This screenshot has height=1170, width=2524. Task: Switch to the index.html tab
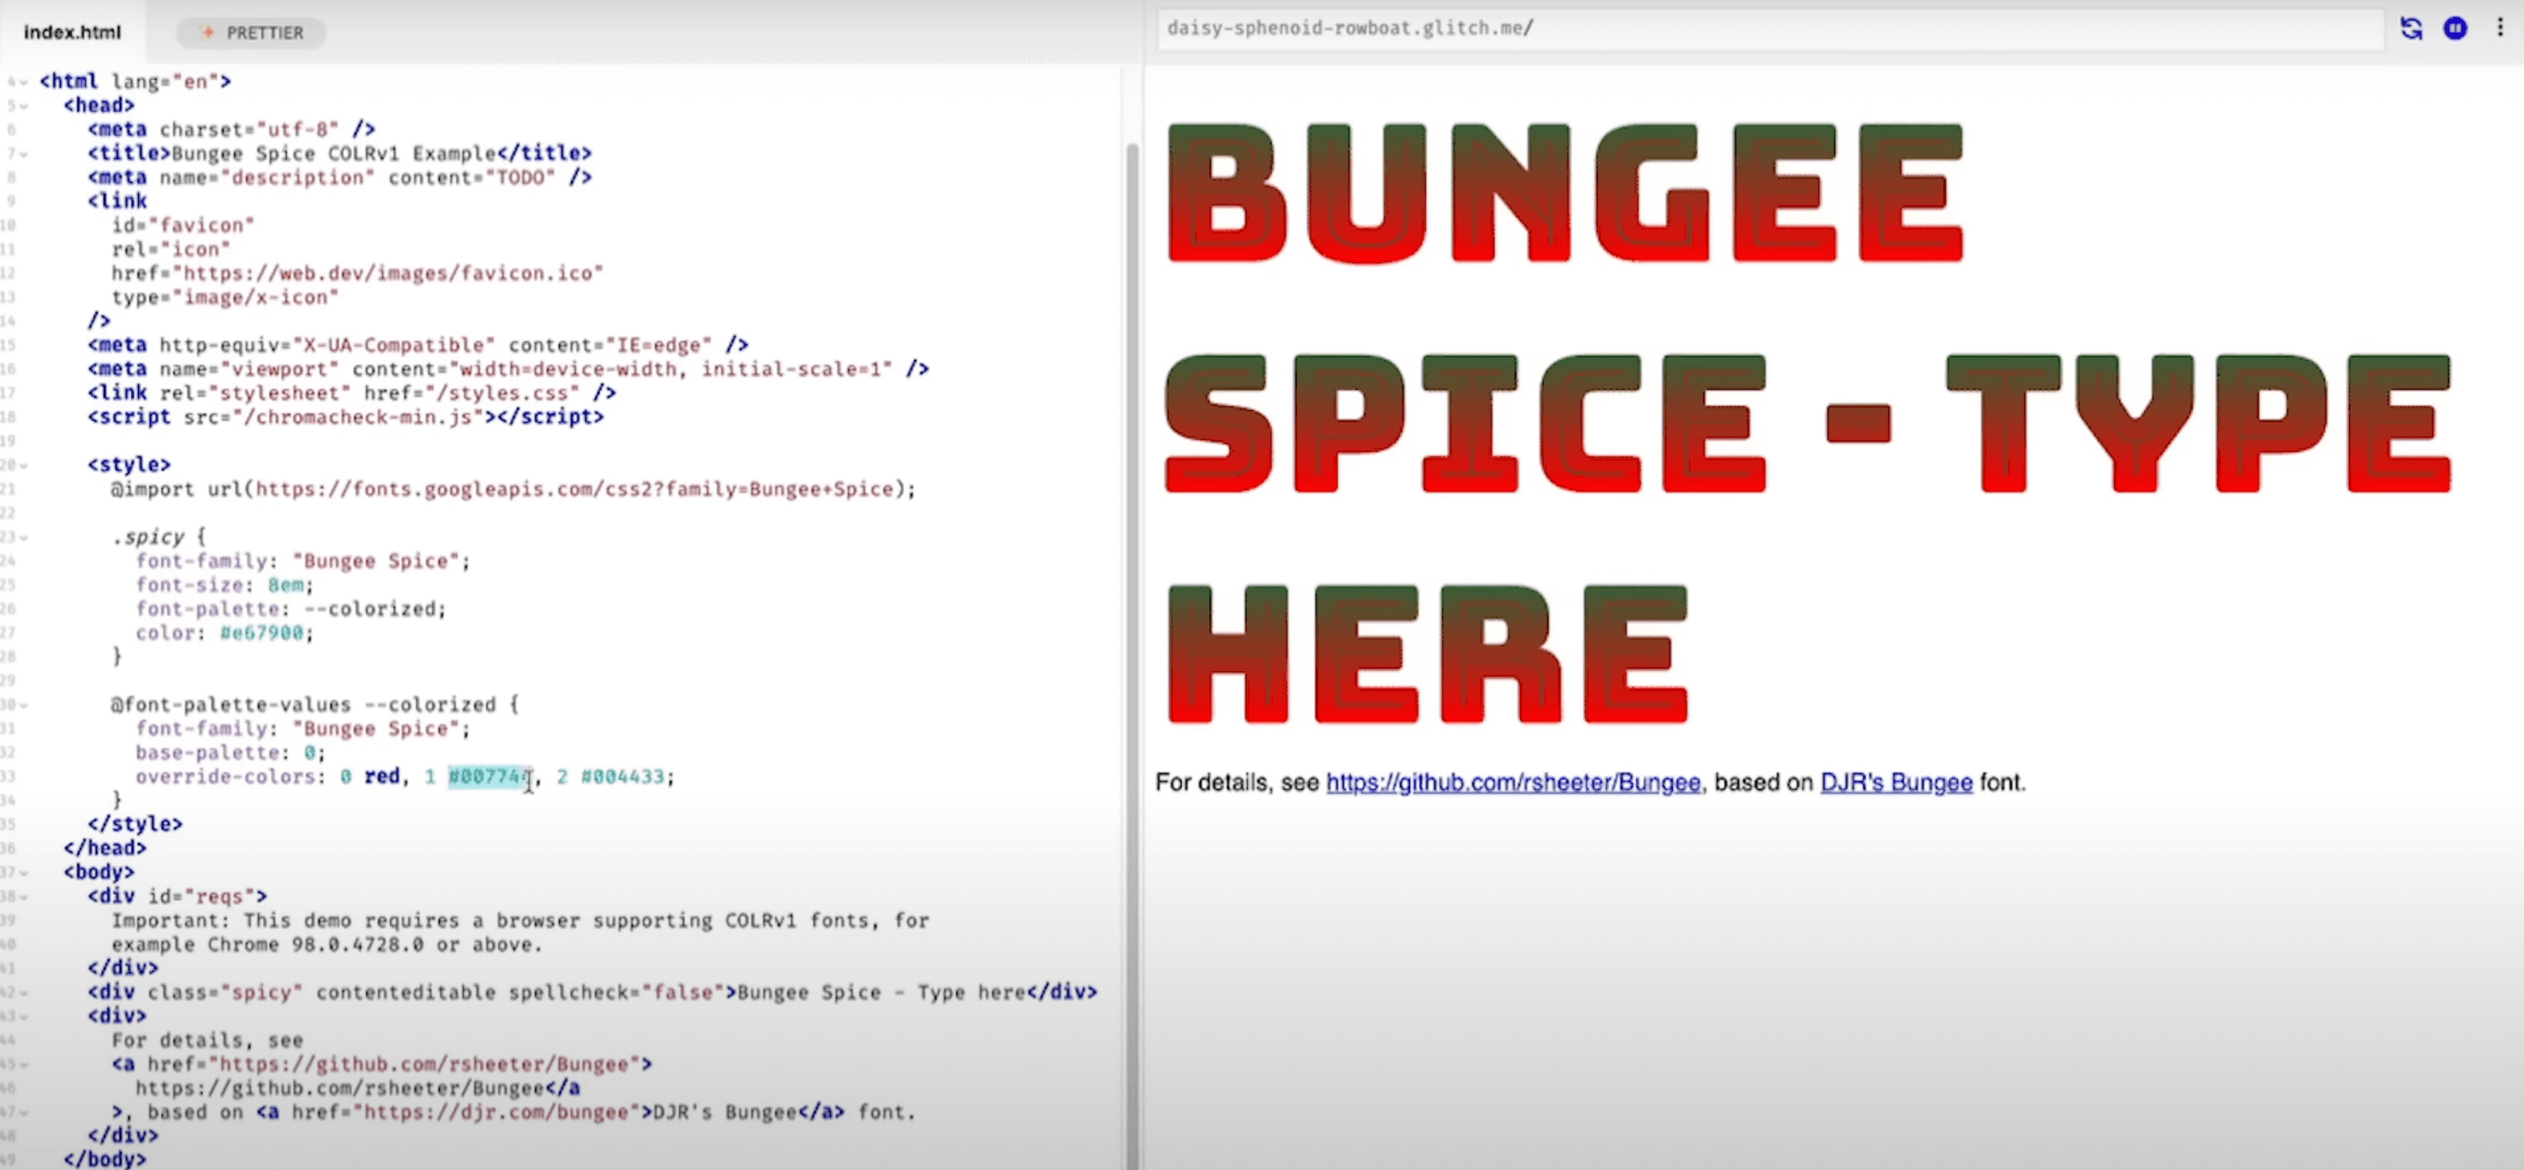click(72, 33)
